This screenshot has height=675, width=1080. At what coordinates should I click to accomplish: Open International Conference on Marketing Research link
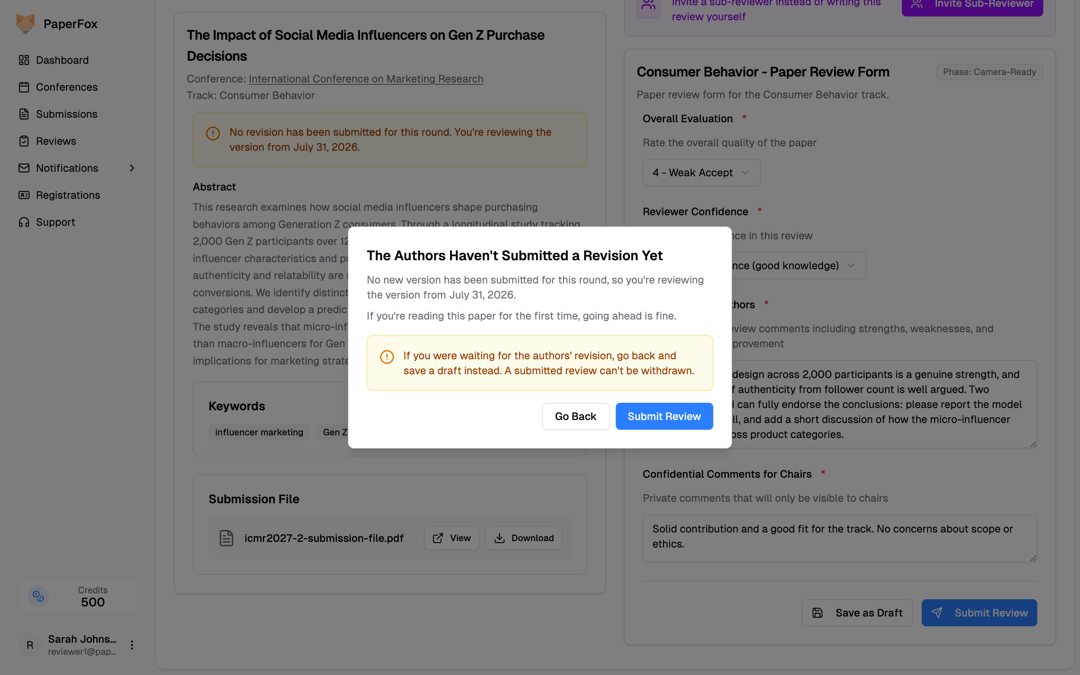(x=366, y=79)
